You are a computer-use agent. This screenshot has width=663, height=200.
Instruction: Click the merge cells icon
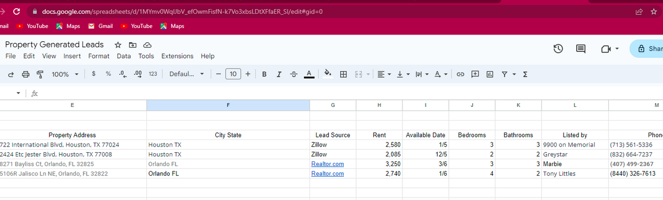358,74
